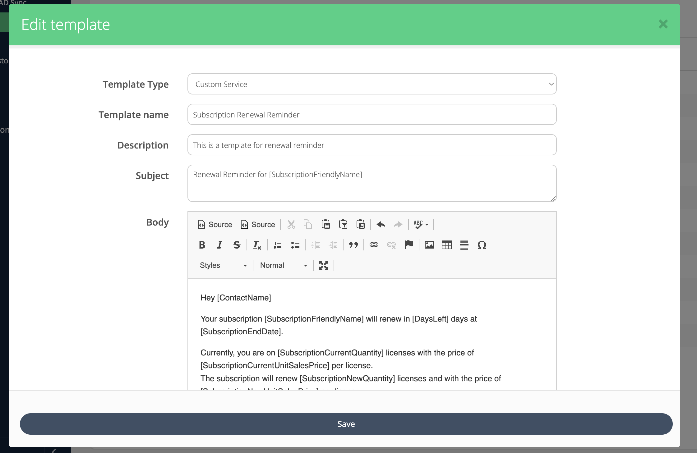Toggle bold formatting in editor

coord(202,245)
